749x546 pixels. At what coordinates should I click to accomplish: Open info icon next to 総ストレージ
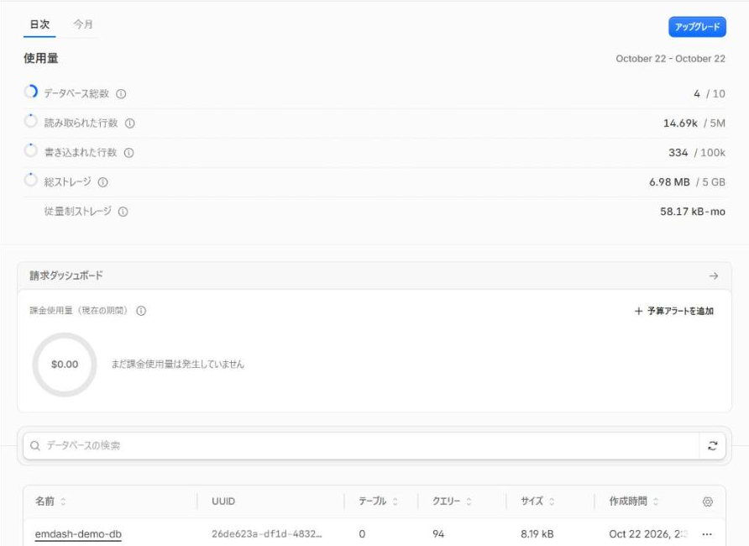pos(102,182)
